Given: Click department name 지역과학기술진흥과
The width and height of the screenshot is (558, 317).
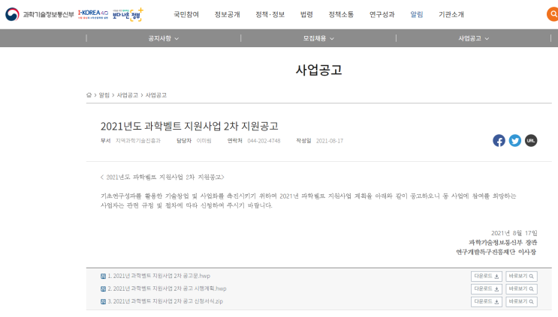Looking at the screenshot, I should pos(138,141).
